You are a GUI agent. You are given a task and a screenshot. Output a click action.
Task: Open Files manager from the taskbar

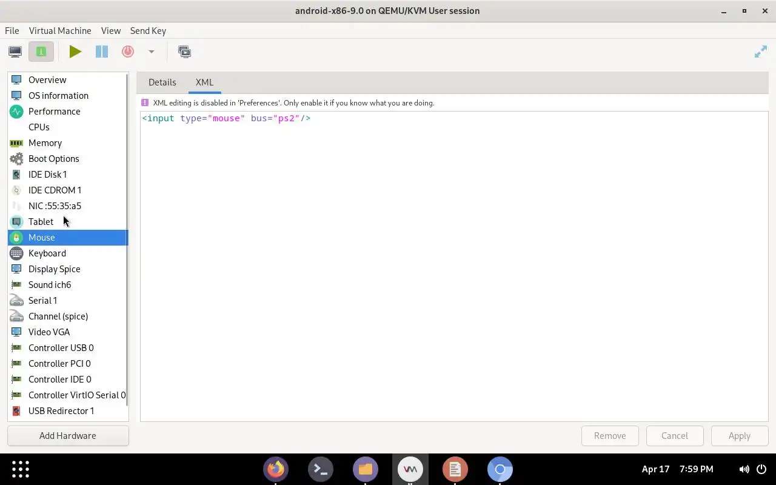click(366, 469)
